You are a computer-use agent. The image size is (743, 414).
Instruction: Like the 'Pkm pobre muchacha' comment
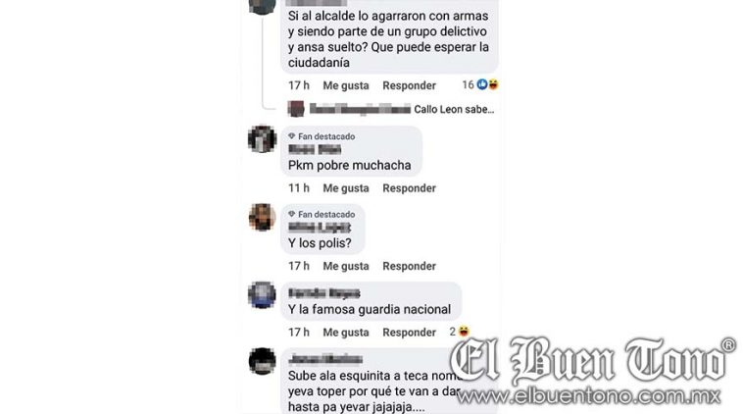click(x=346, y=188)
